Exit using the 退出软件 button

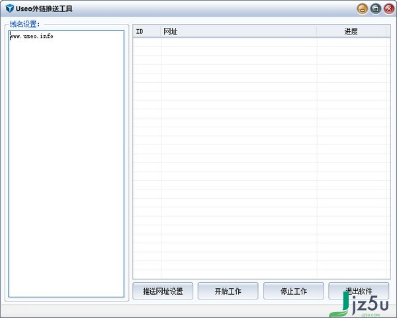(359, 291)
